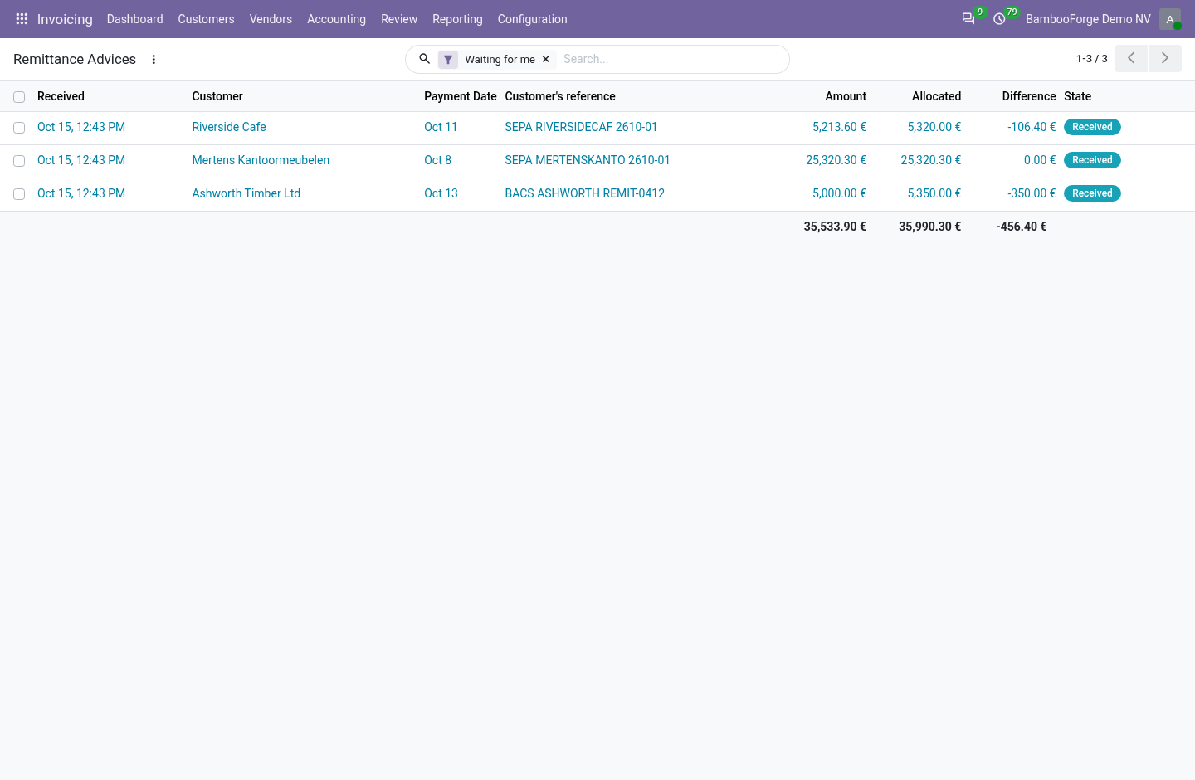Go to the next page of records
Screen dimensions: 1195x780
pyautogui.click(x=1165, y=58)
